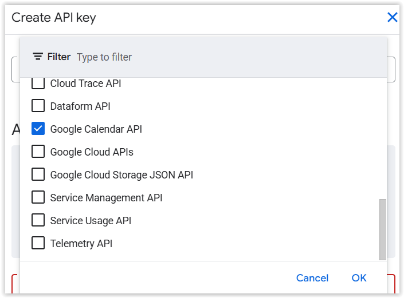Screen dimensions: 404x298
Task: Click the Google Cloud Storage JSON API label
Action: [121, 175]
